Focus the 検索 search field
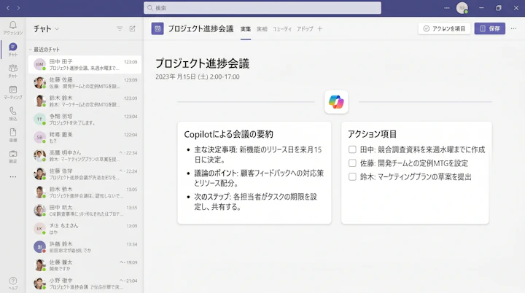525x293 pixels. 262,8
